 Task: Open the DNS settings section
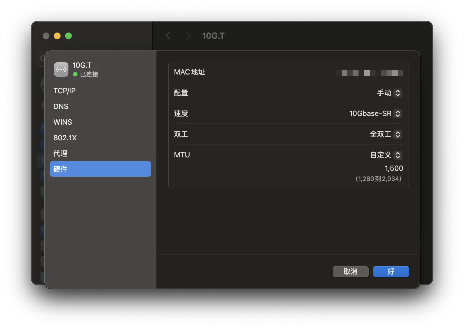pos(61,106)
